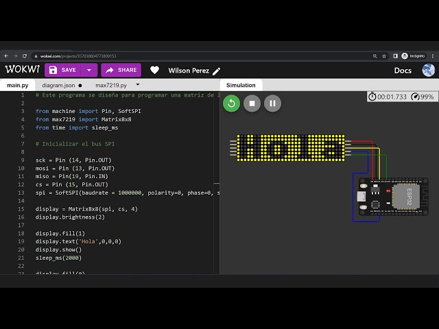Bookmark this page with star icon
The image size is (439, 329).
click(384, 56)
